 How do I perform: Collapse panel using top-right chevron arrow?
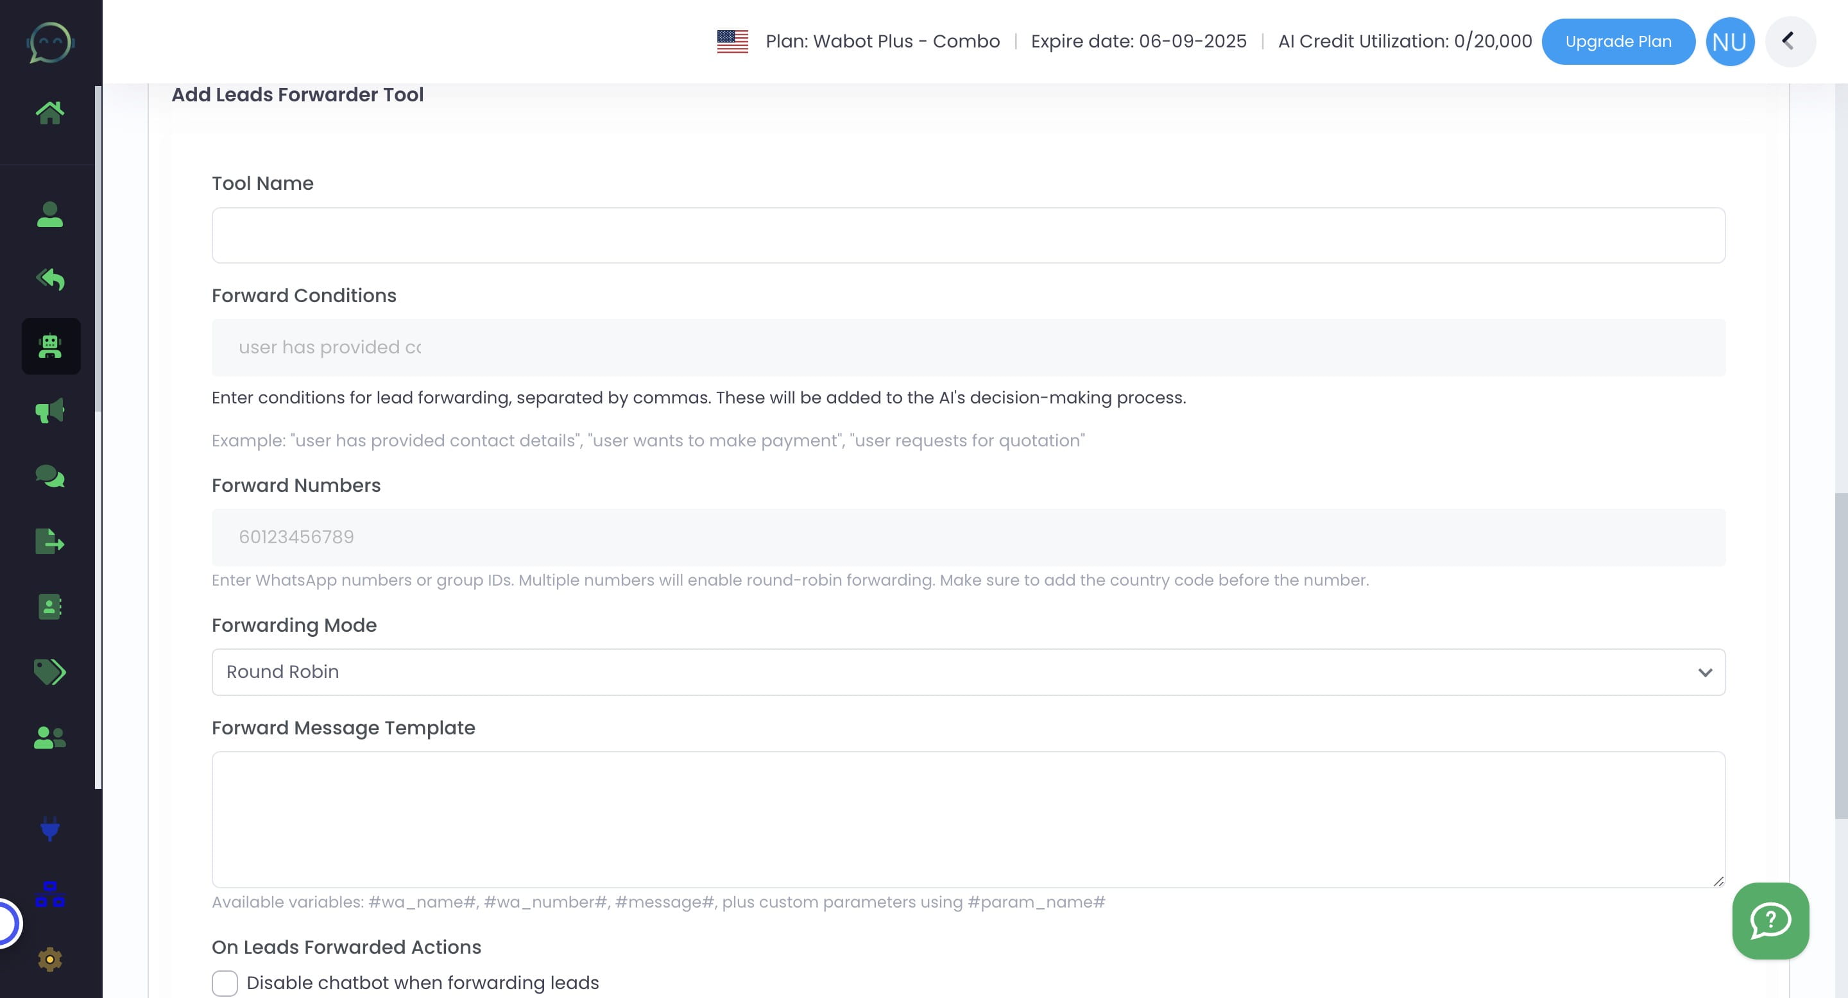click(x=1789, y=42)
